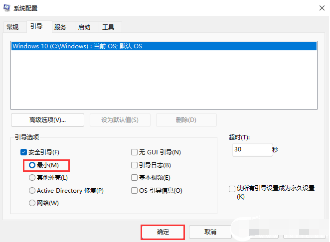Confirm with the 确定 button
This screenshot has width=330, height=242.
point(163,232)
